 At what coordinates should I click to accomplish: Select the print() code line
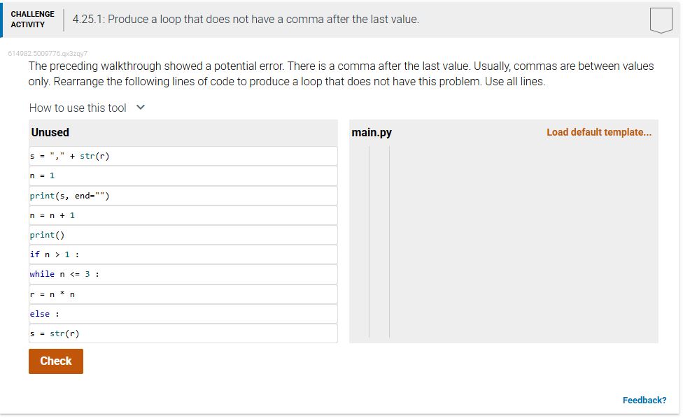point(182,234)
